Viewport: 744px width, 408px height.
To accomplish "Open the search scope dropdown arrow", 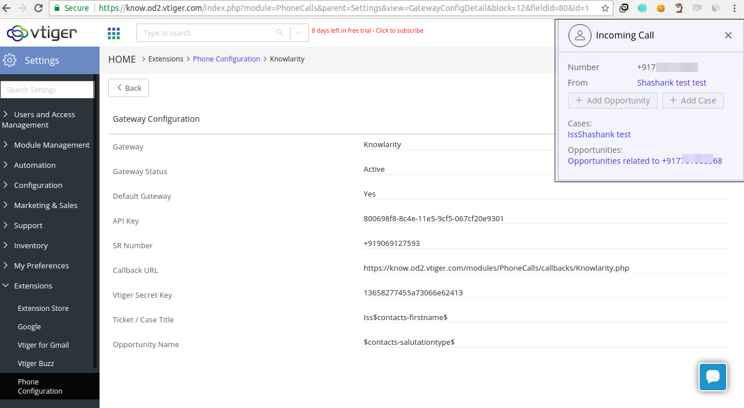I will (x=299, y=33).
